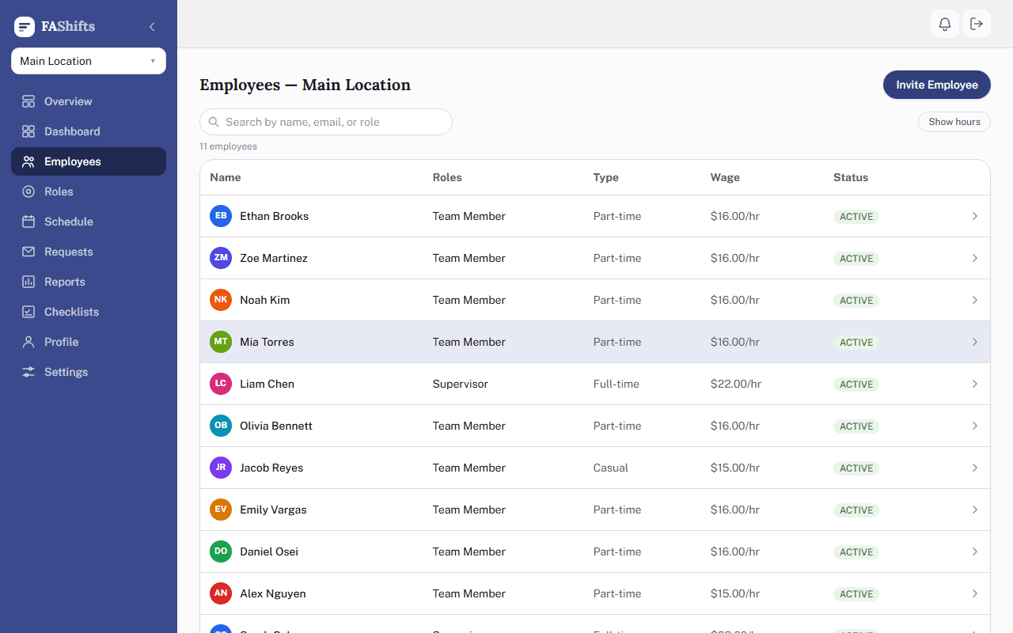Click the search magnifier icon
Viewport: 1013px width, 633px height.
click(214, 122)
